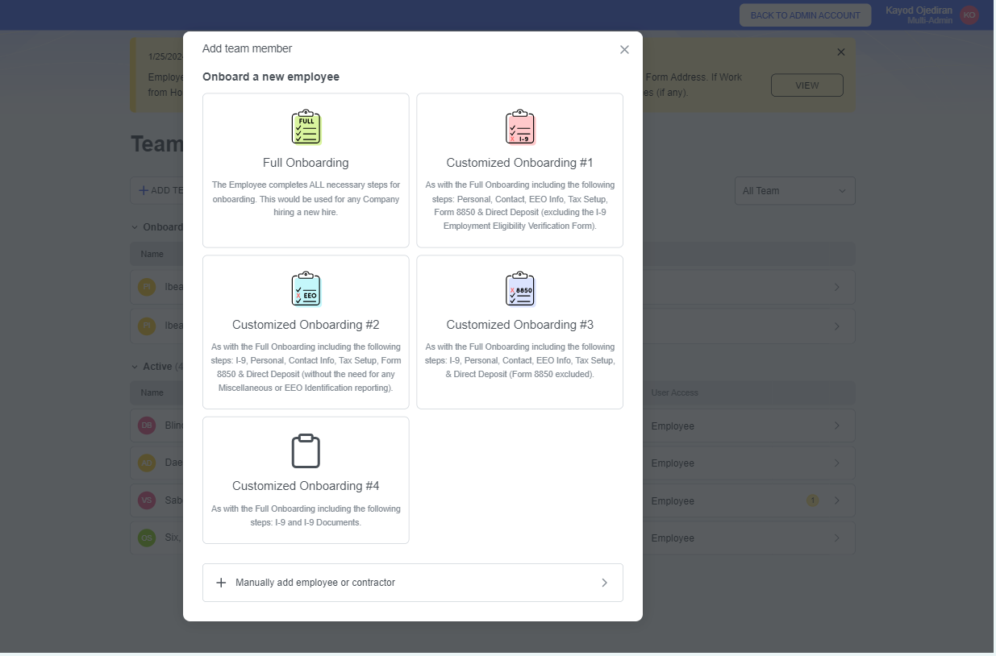This screenshot has width=996, height=656.
Task: Click the notification badge showing 1
Action: pyautogui.click(x=812, y=500)
